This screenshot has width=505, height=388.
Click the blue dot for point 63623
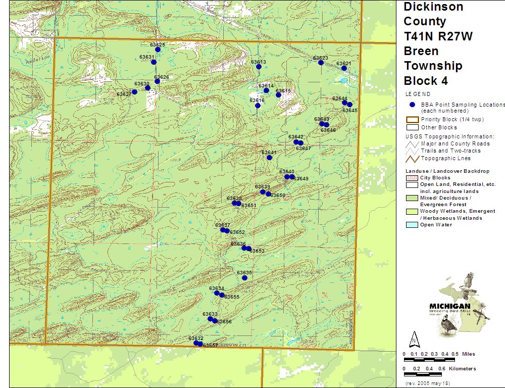(321, 63)
